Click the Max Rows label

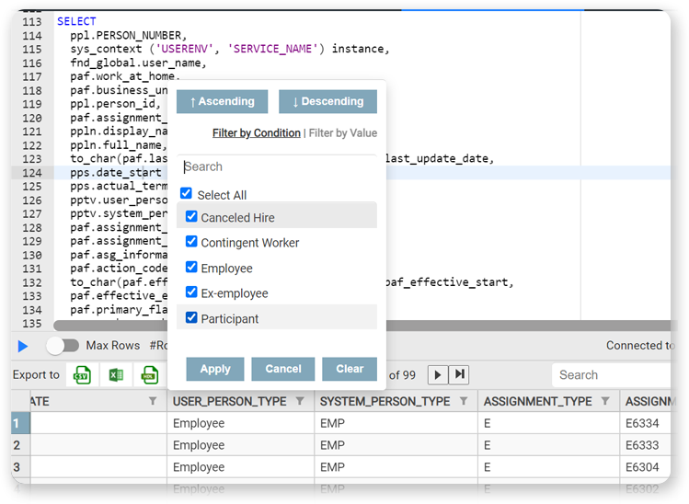(113, 346)
